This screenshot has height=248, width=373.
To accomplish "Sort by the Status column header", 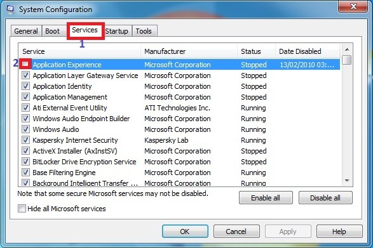I will 257,51.
